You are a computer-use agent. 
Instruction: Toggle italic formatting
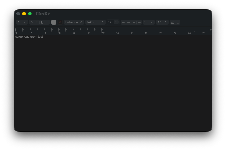37,22
